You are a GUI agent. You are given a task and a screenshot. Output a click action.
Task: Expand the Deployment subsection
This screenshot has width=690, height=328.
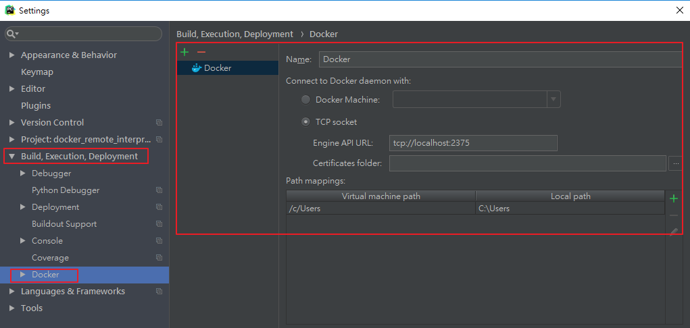click(x=23, y=207)
